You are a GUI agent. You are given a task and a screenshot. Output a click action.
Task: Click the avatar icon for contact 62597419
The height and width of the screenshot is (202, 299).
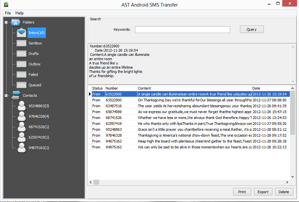(x=22, y=137)
